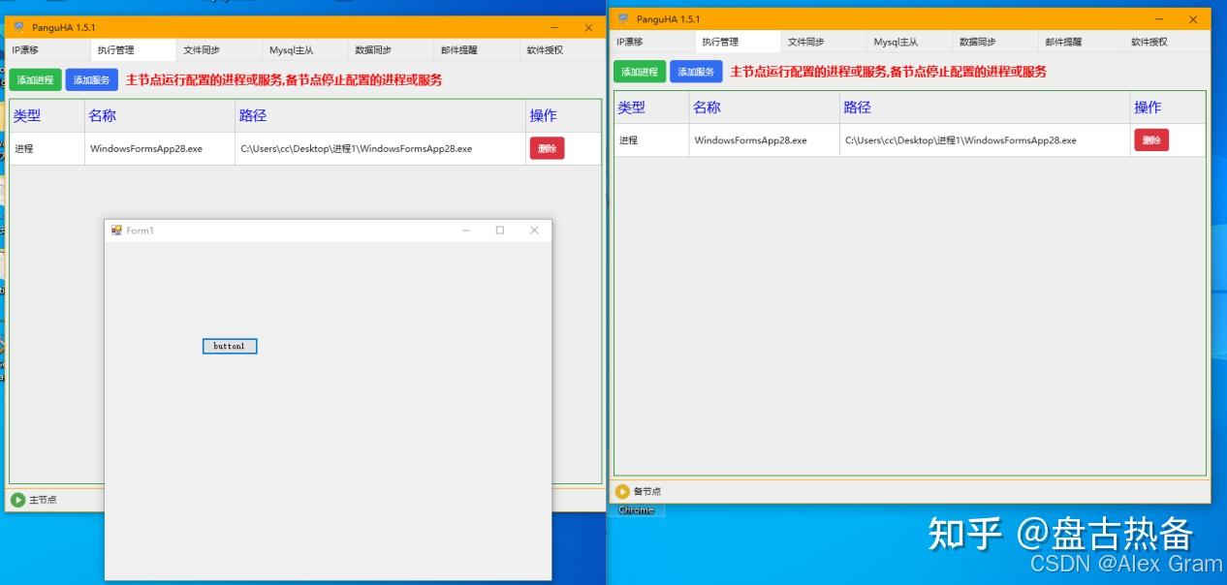Open the Chrome desktop shortcut
The height and width of the screenshot is (585, 1227).
click(x=636, y=509)
